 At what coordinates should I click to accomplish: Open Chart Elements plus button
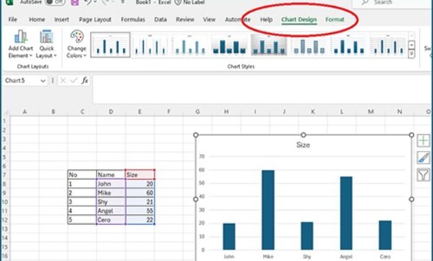tap(423, 141)
